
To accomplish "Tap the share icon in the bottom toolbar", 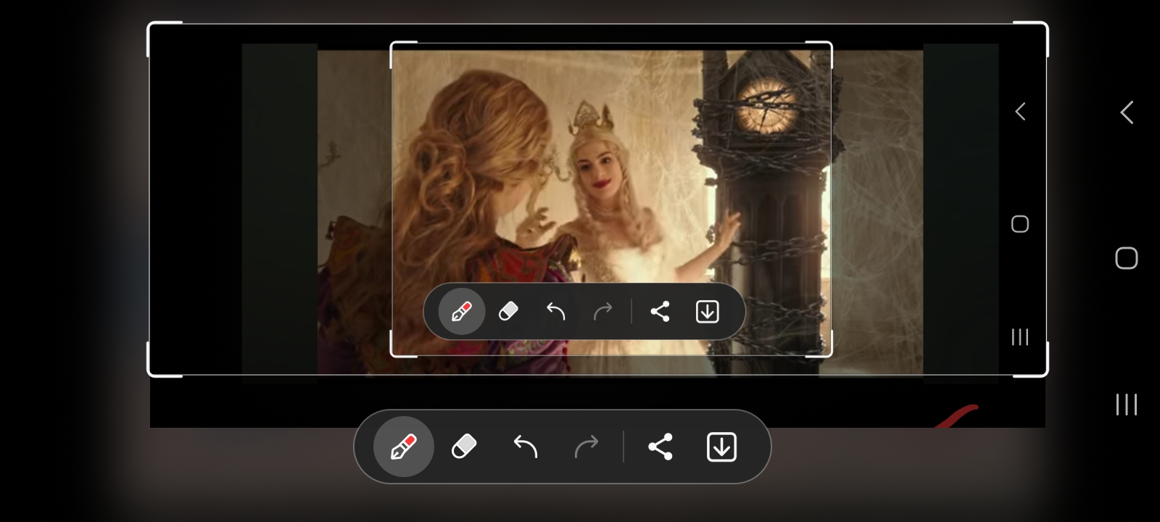I will tap(660, 447).
